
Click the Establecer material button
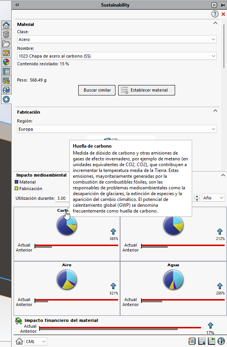(x=146, y=90)
